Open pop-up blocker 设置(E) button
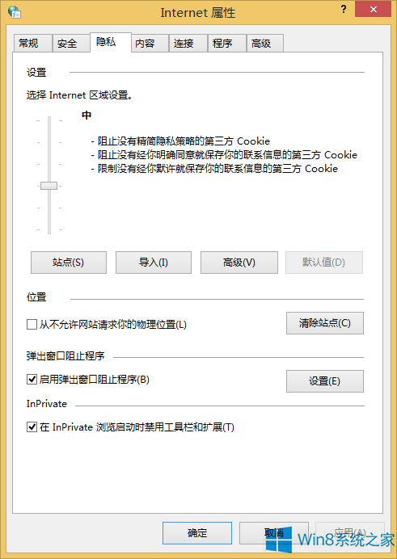 click(325, 381)
